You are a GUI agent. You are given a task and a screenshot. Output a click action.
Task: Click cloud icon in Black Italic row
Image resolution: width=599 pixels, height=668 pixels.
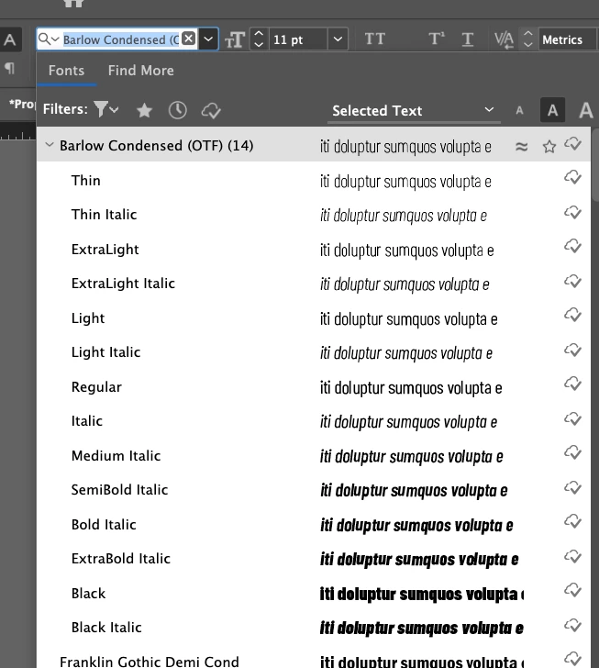point(573,626)
